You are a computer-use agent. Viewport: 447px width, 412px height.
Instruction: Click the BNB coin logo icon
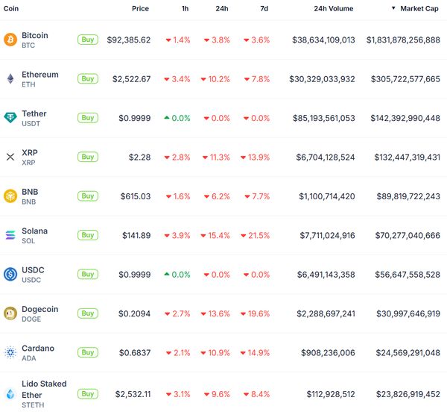click(10, 196)
